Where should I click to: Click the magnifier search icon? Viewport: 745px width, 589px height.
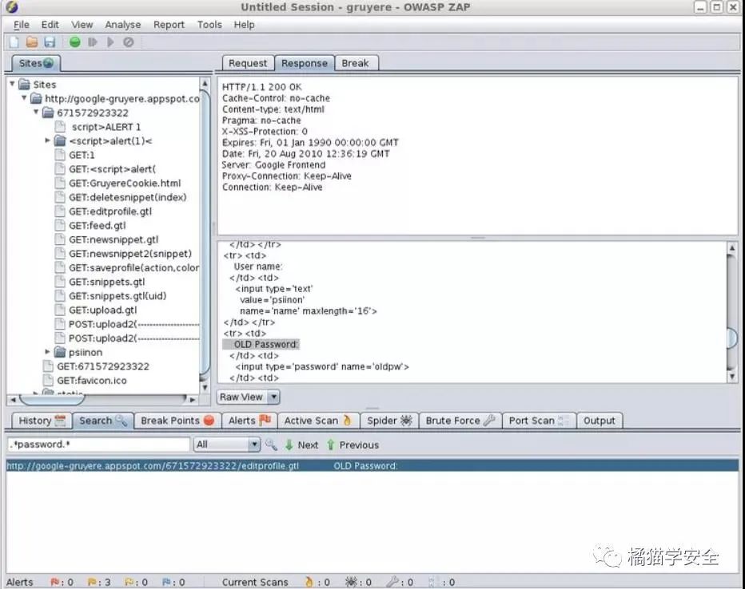pos(271,445)
